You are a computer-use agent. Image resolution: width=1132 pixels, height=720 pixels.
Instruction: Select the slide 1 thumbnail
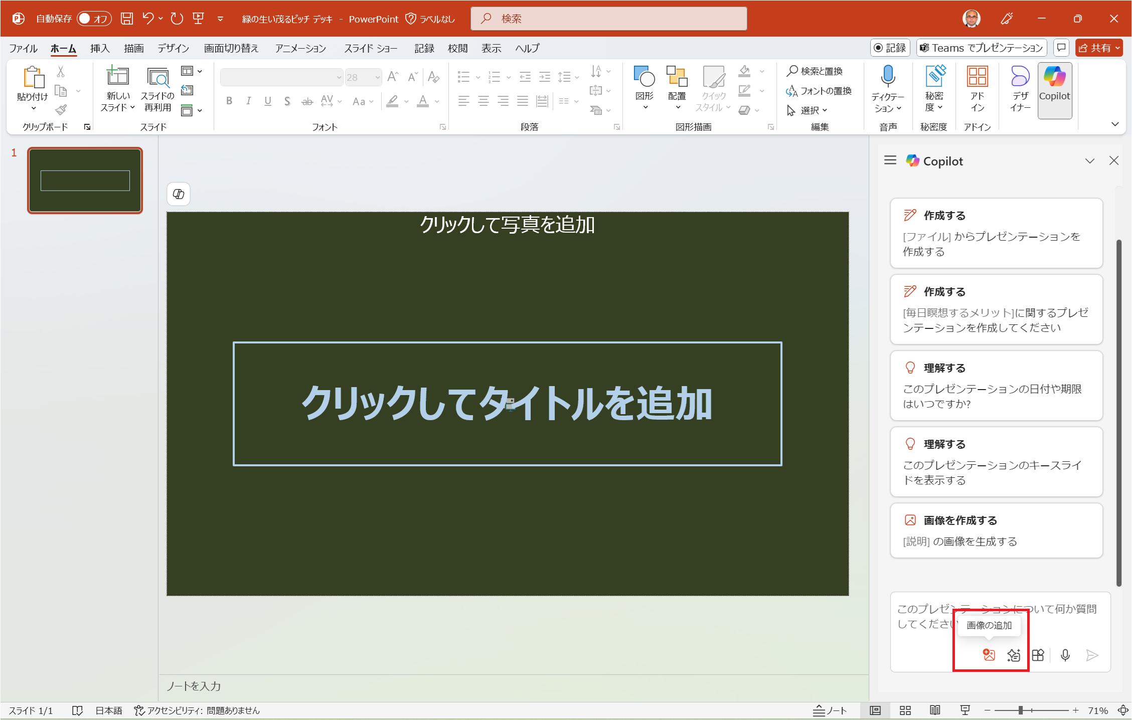pyautogui.click(x=85, y=181)
